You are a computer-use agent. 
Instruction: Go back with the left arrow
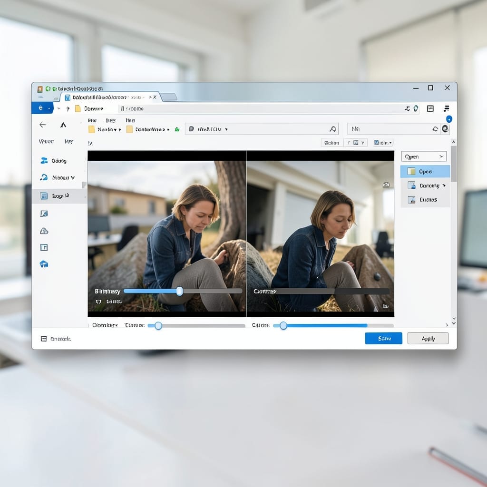pyautogui.click(x=43, y=125)
